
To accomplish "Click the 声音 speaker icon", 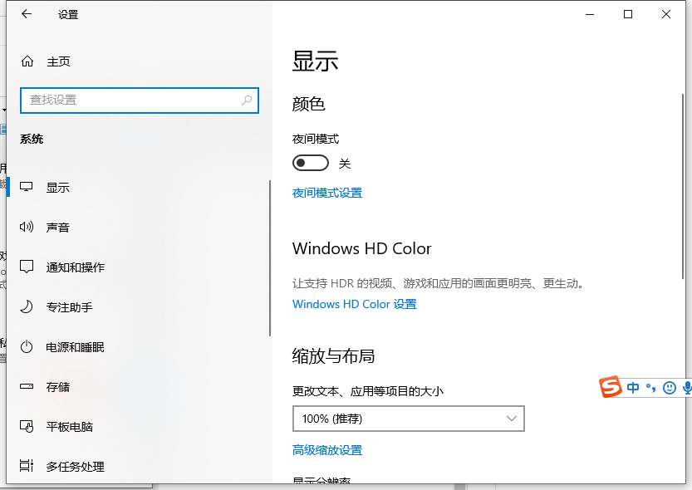I will pos(27,228).
